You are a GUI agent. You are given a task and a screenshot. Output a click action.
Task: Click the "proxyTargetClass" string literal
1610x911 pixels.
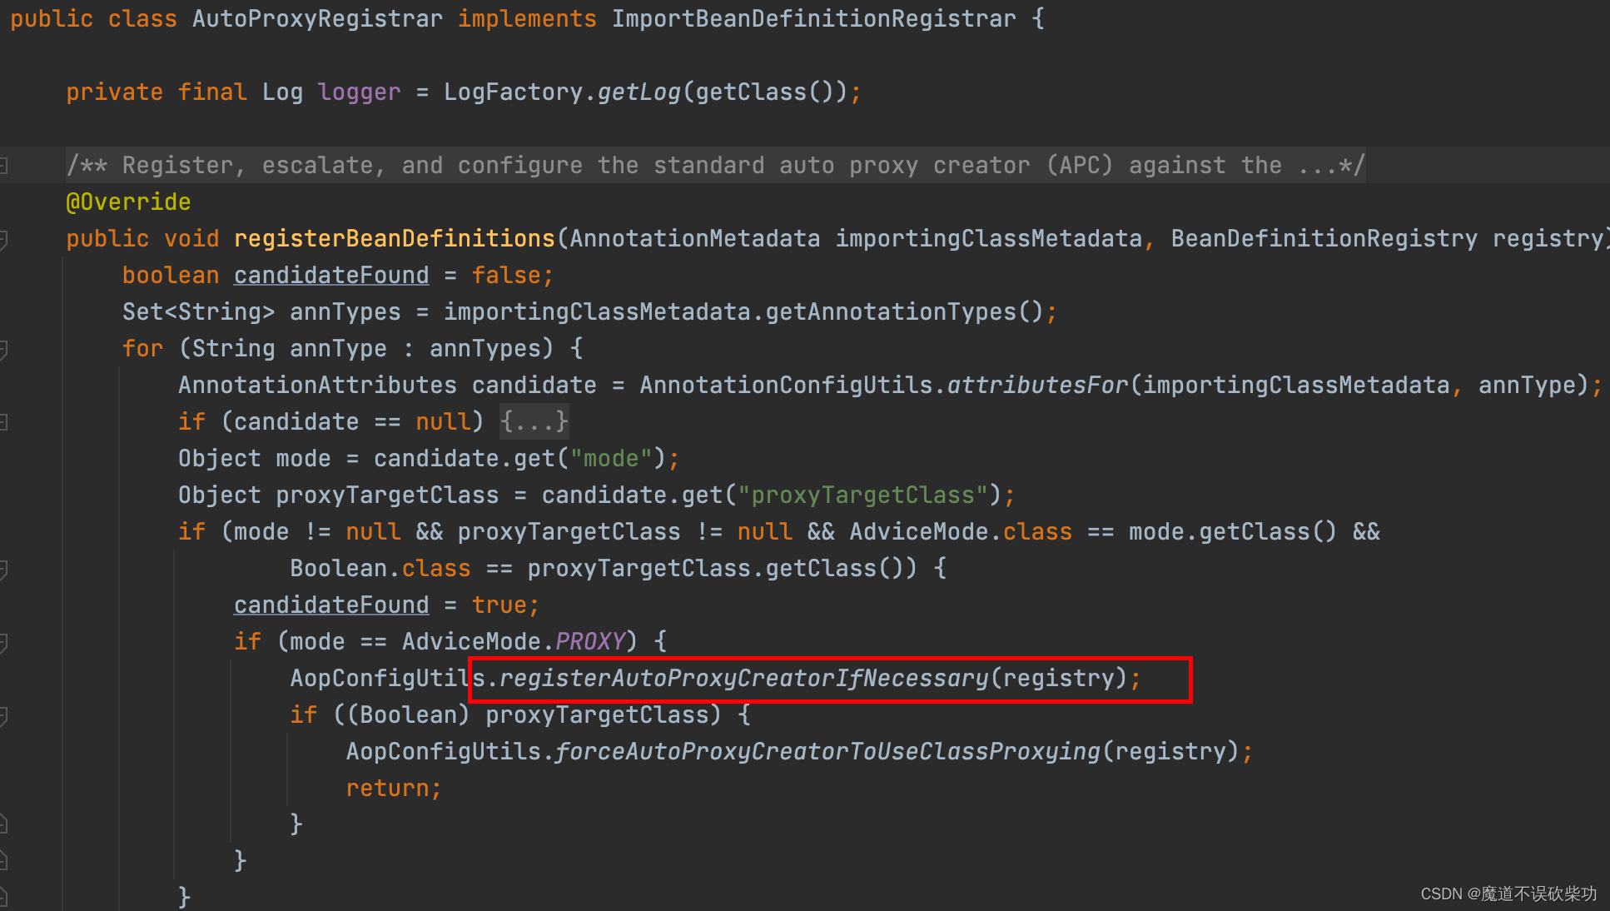click(862, 495)
